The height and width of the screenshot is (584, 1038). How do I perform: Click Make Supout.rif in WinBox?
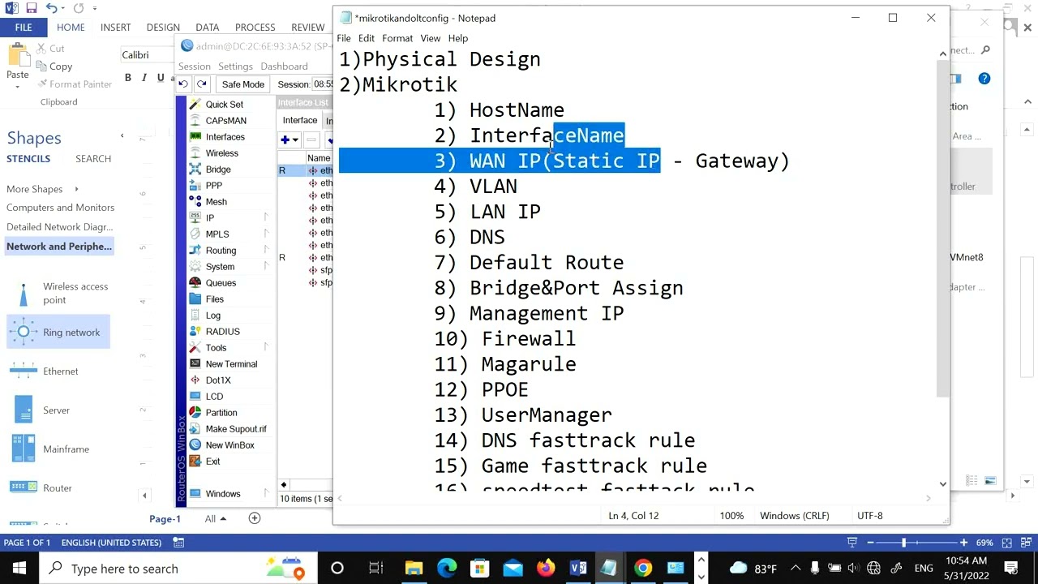click(x=236, y=429)
